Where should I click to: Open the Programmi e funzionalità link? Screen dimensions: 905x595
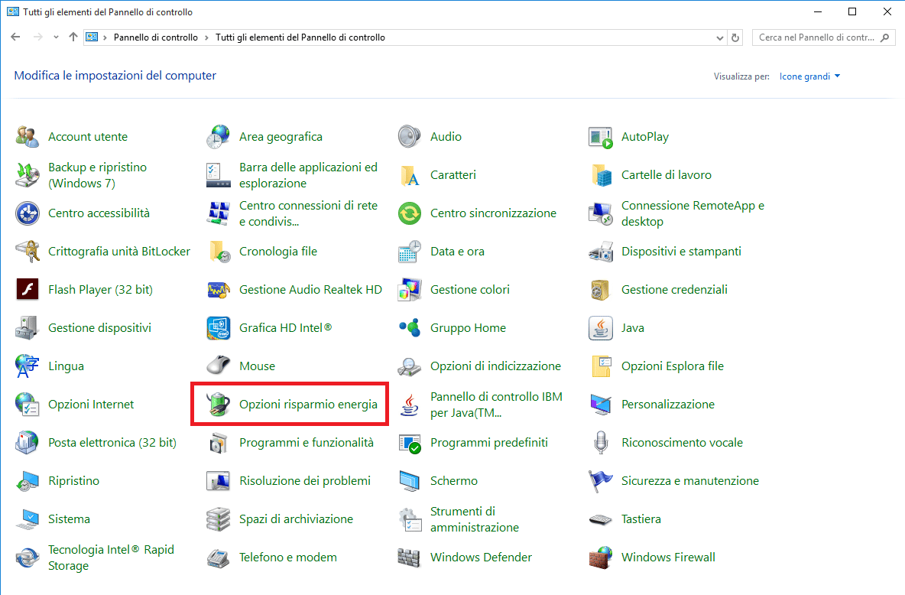pyautogui.click(x=307, y=443)
